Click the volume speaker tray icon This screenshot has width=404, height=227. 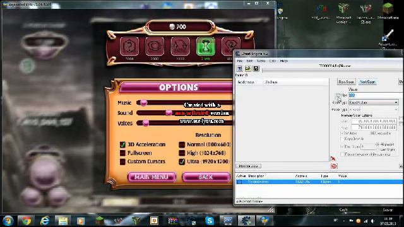pyautogui.click(x=372, y=221)
